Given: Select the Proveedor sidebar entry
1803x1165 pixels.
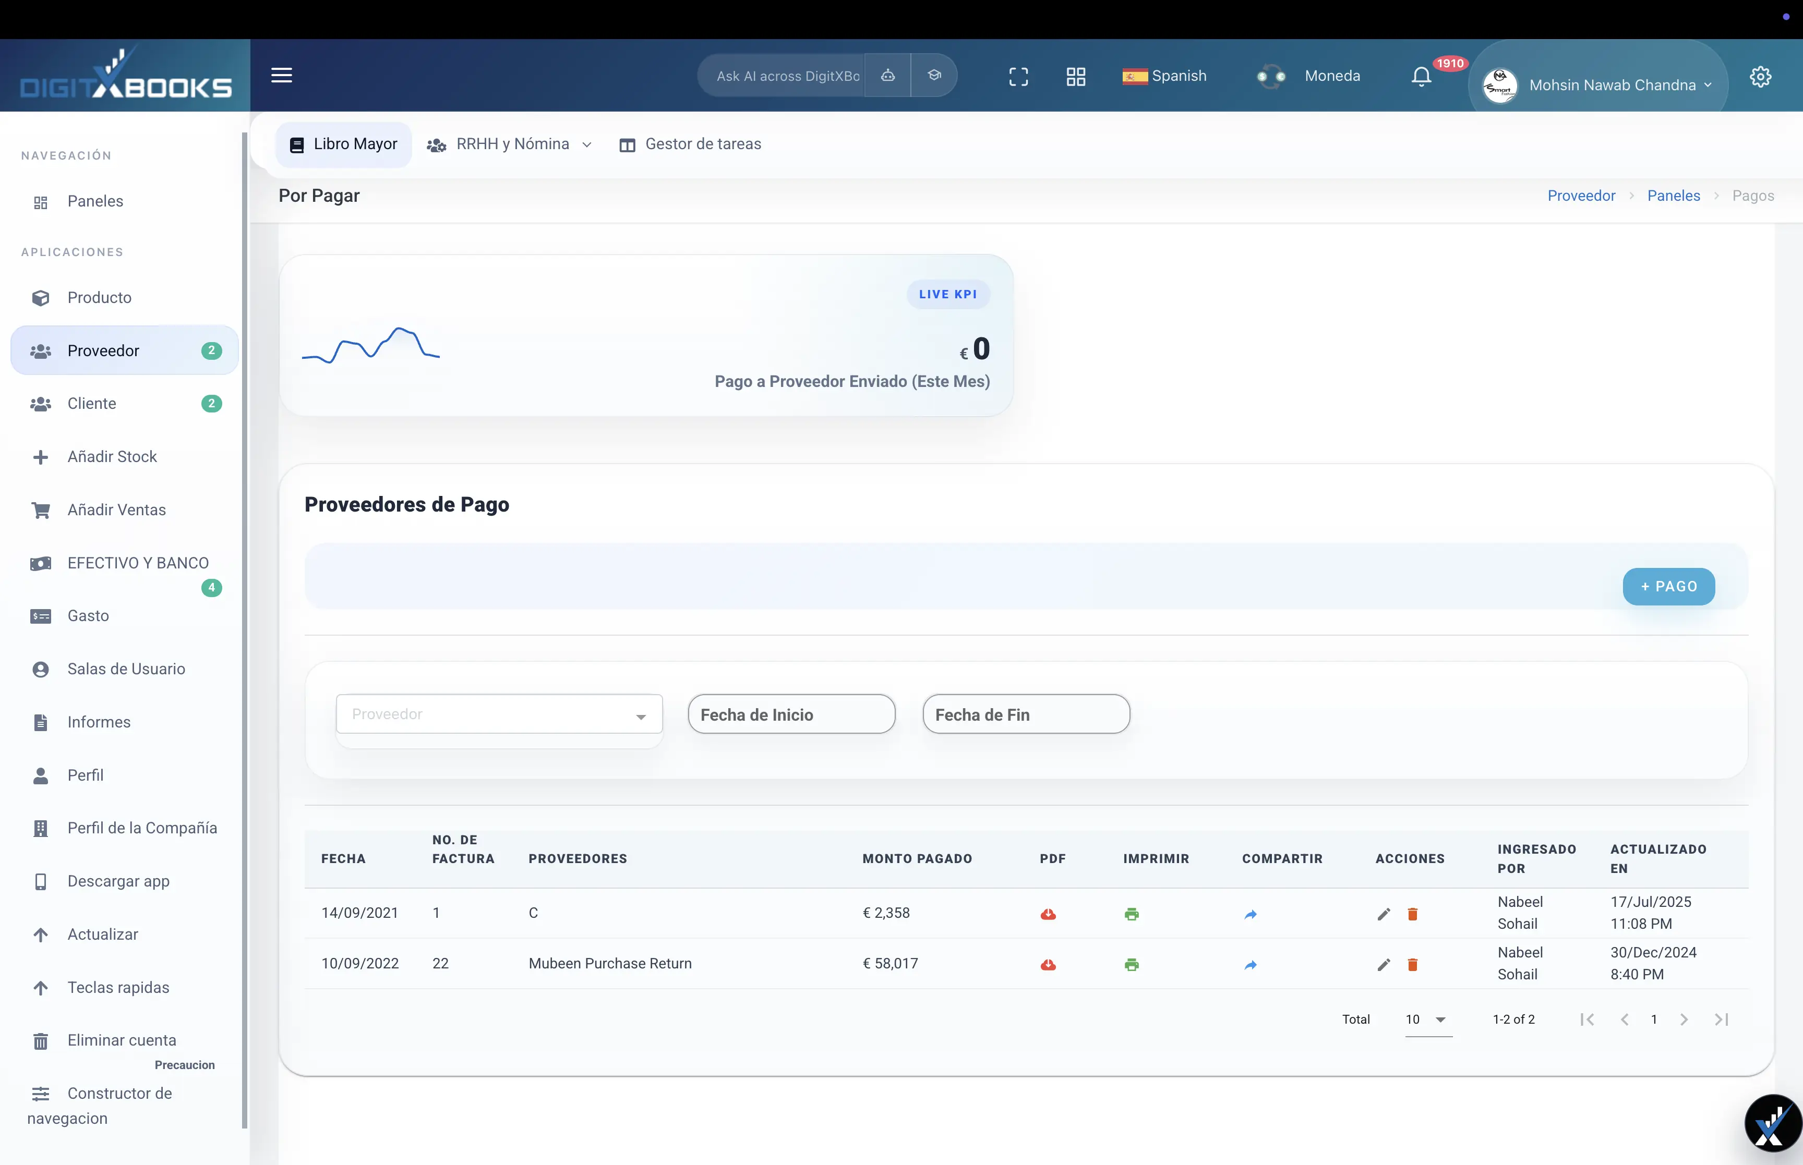Looking at the screenshot, I should 104,349.
